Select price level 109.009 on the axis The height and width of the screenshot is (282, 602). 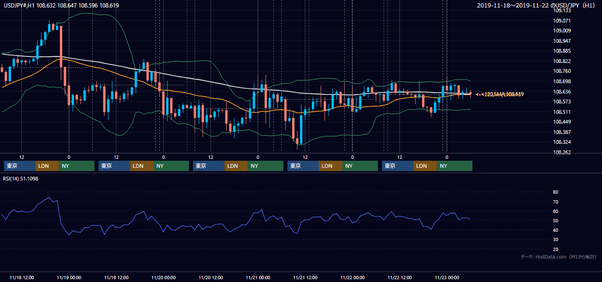tap(561, 31)
